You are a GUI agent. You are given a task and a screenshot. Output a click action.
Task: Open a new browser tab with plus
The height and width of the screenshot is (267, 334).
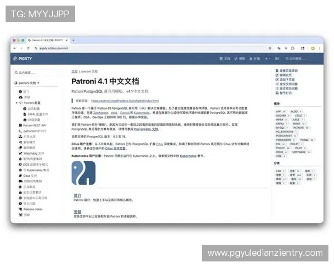tap(73, 40)
